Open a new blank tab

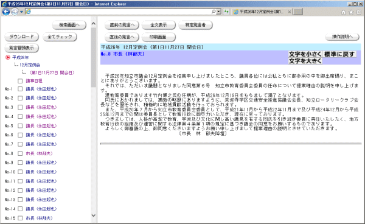297,12
